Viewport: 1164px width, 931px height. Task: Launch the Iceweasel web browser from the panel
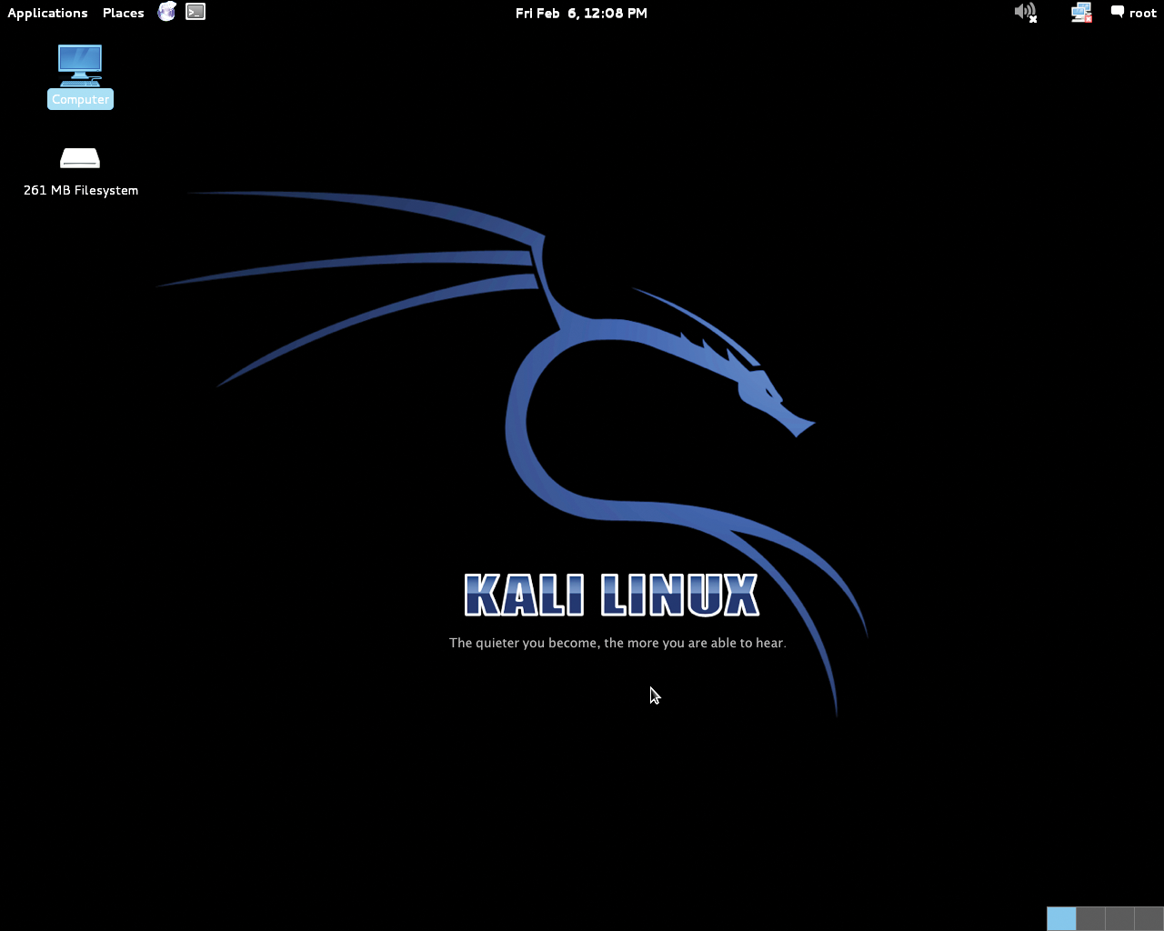point(166,12)
